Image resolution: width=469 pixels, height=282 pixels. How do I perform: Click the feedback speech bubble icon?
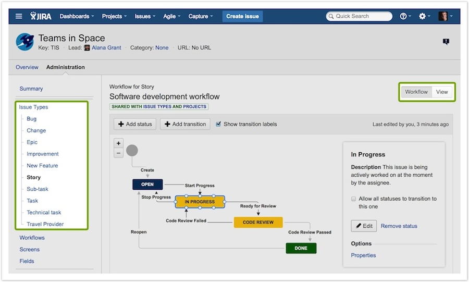[446, 42]
